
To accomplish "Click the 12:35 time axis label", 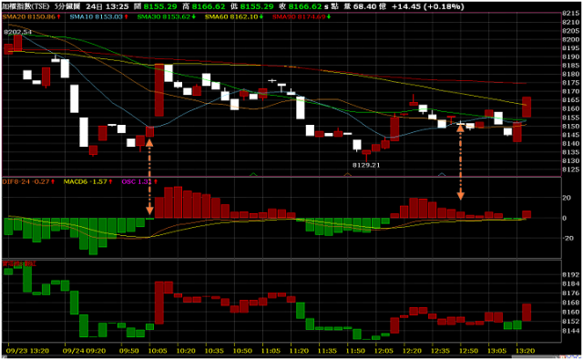I will 440,351.
